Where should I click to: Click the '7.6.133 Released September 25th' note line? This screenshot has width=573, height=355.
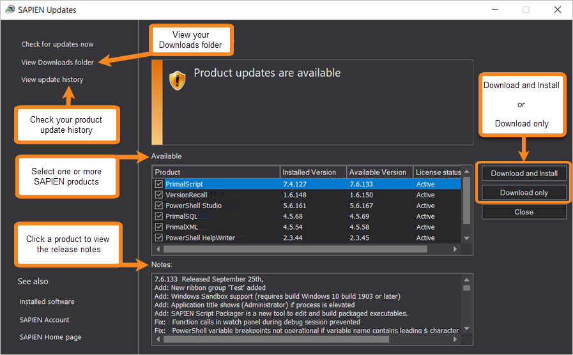(x=209, y=279)
